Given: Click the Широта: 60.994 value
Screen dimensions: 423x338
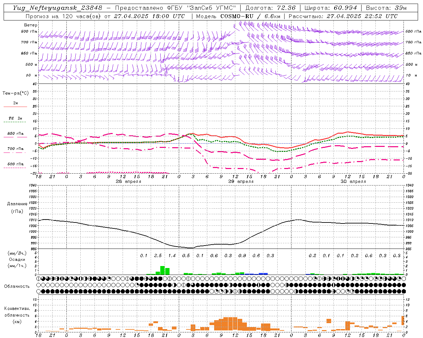Looking at the screenshot, I should click(330, 8).
